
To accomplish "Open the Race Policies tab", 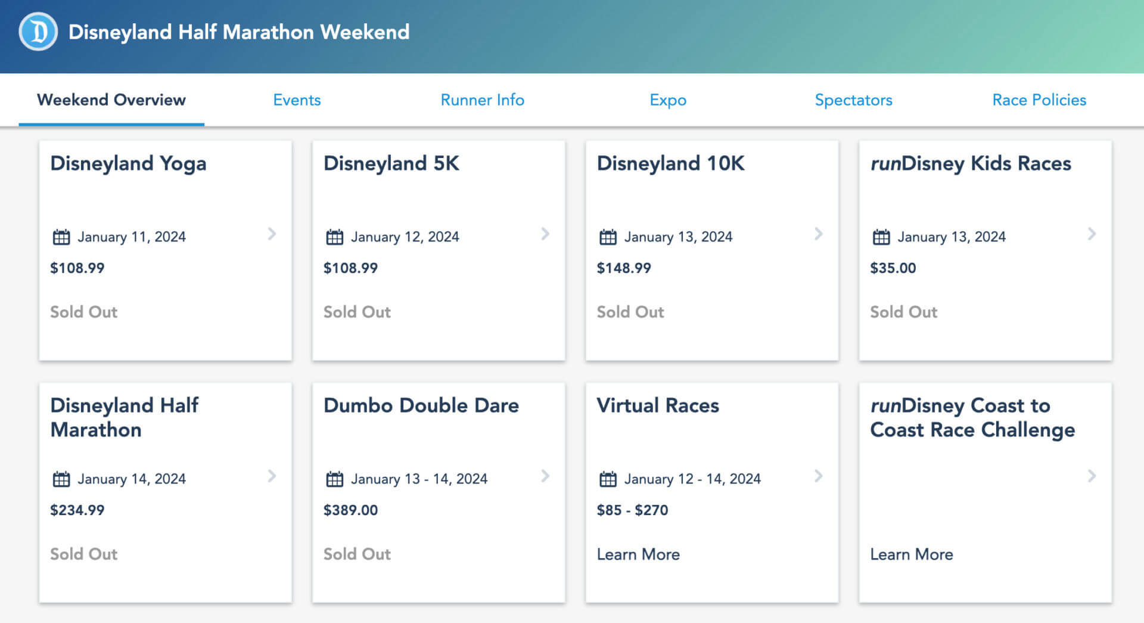I will (1039, 100).
